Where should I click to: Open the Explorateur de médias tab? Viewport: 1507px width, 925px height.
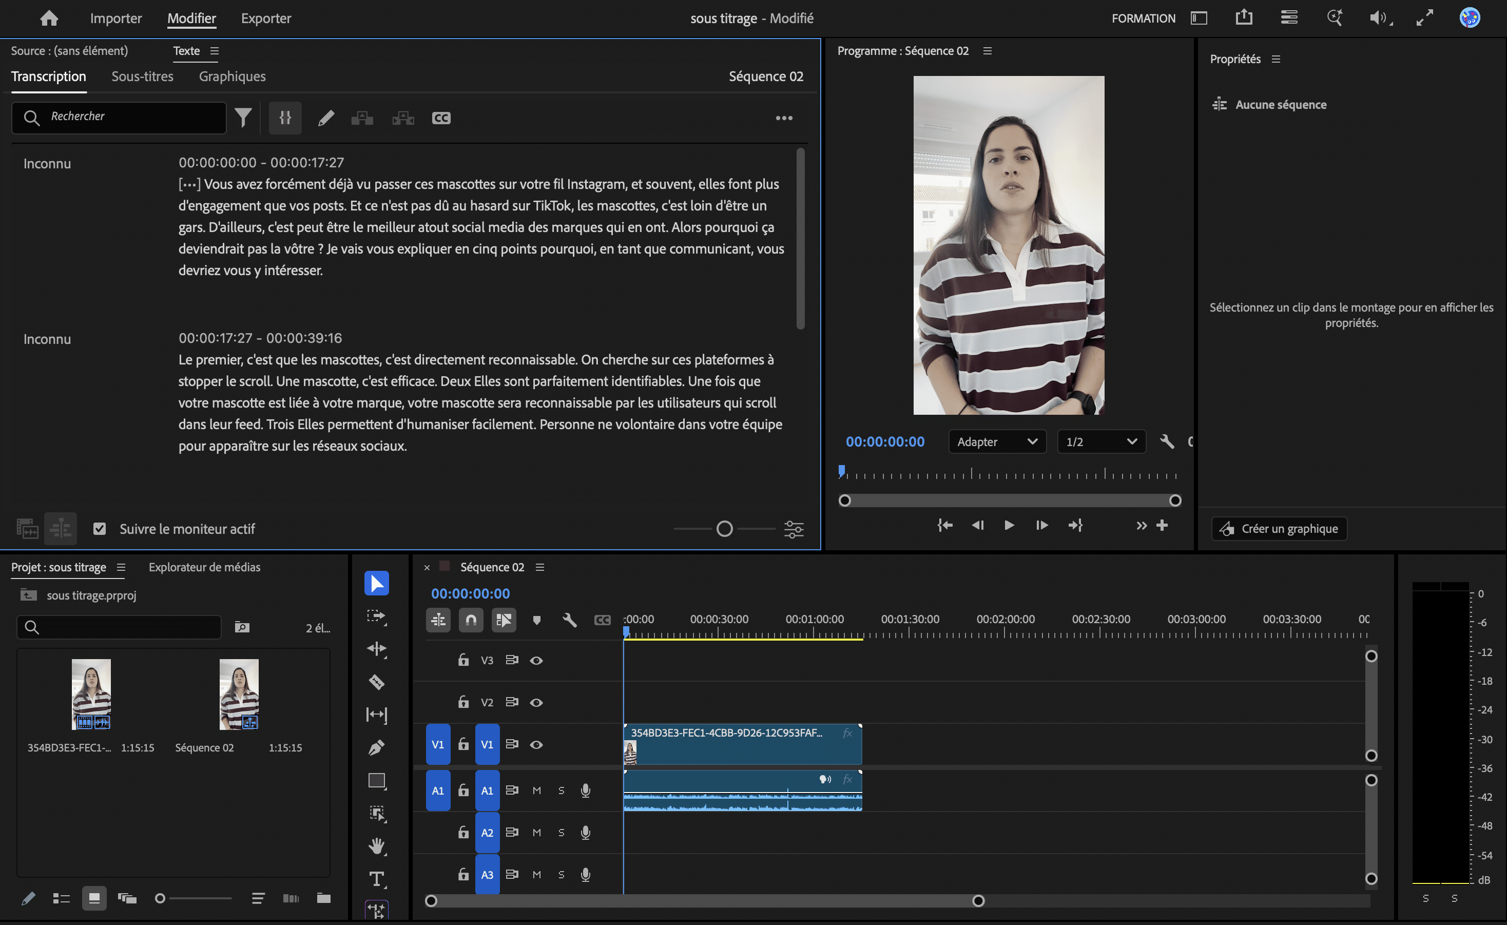(x=204, y=567)
